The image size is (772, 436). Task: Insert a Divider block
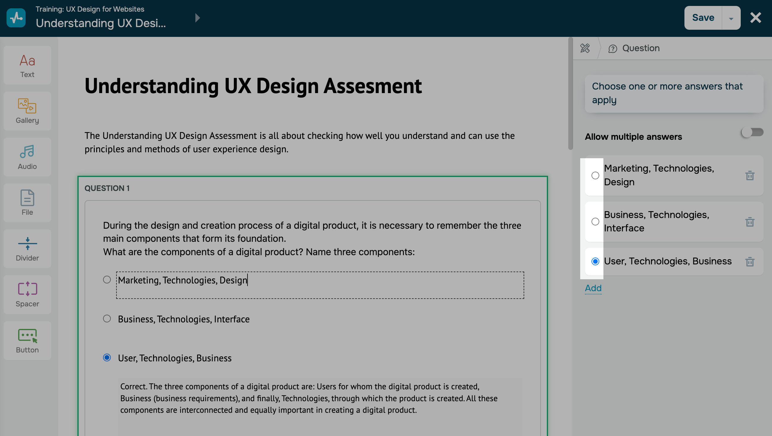27,249
